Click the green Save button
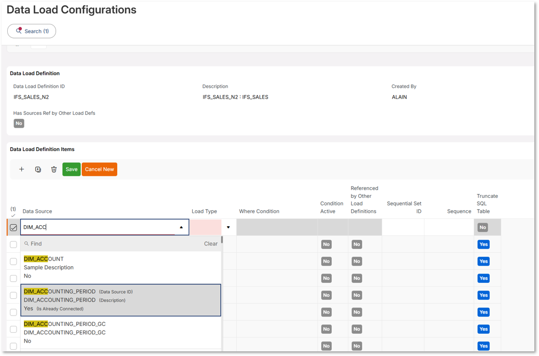 click(72, 169)
